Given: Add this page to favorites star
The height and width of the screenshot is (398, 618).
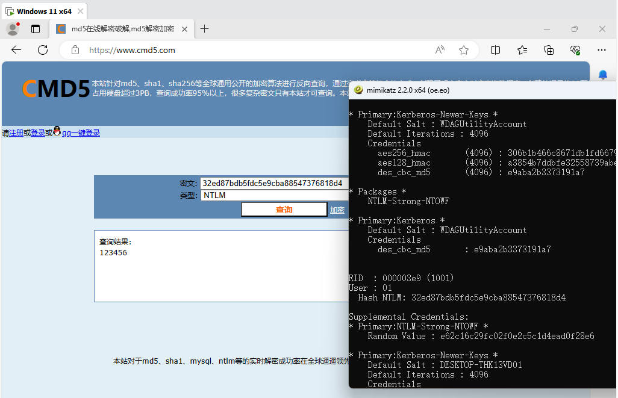Looking at the screenshot, I should 464,50.
